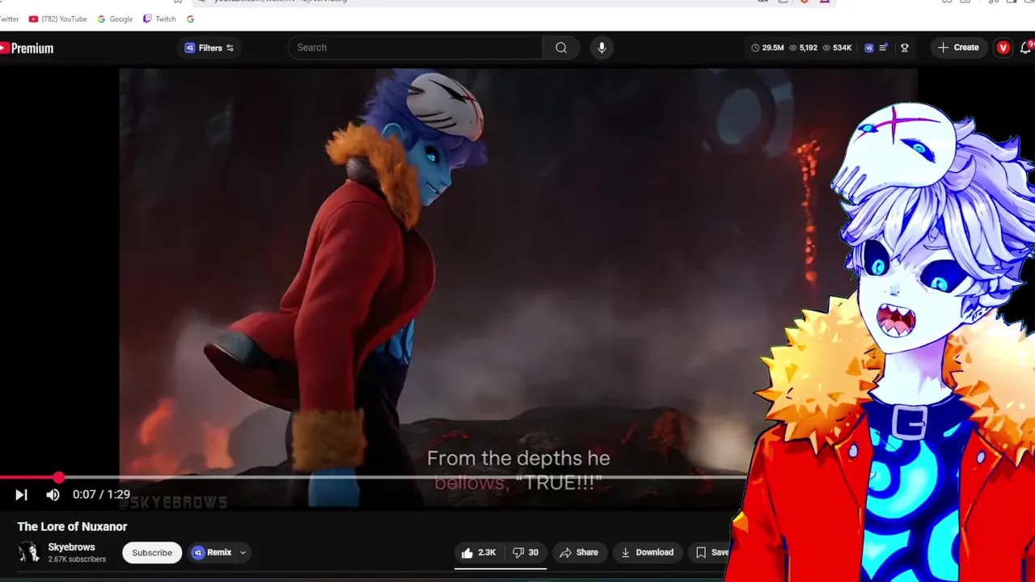Click the trophy icon in the header
1035x582 pixels.
pos(905,48)
